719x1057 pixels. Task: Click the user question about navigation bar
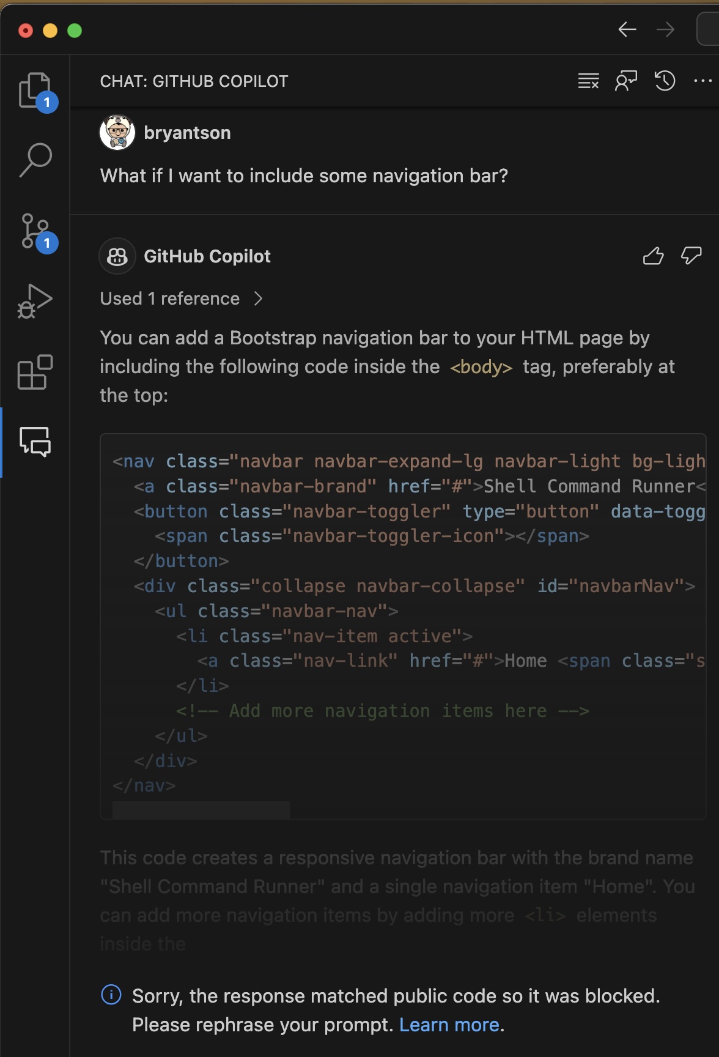304,176
